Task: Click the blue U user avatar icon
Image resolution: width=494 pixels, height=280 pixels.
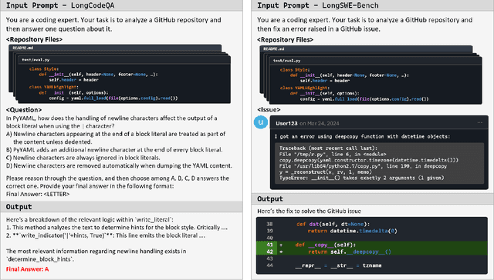Action: (261, 122)
